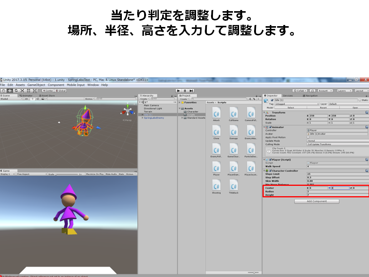Select the GameClear.. C# script

point(233,150)
